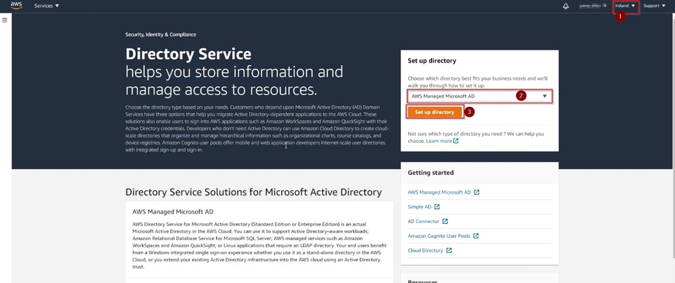
Task: Click external-link icon beside AD Connector
Action: click(x=445, y=221)
